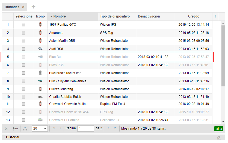
Task: Clear history with the eraser icon
Action: pyautogui.click(x=218, y=137)
